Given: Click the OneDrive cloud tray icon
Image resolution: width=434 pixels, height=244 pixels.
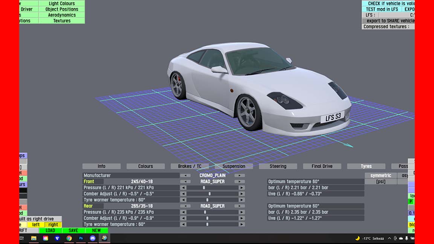Looking at the screenshot, I should click(401, 238).
